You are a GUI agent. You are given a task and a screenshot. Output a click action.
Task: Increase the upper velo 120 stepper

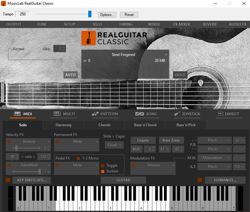(x=49, y=155)
